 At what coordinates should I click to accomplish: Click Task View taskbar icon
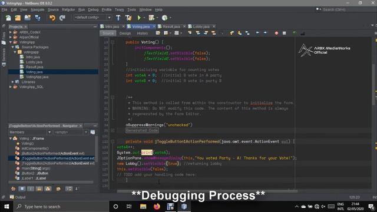click(129, 207)
